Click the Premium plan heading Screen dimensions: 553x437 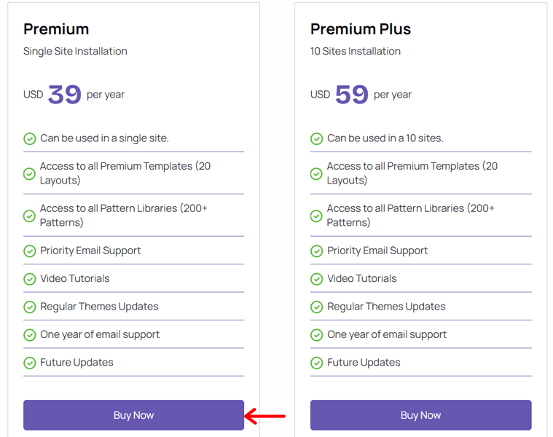(56, 29)
